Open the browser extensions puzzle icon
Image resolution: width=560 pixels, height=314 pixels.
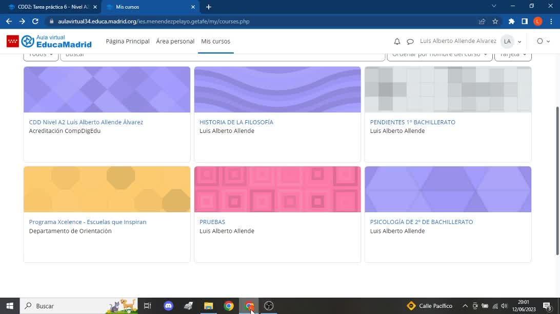click(511, 21)
